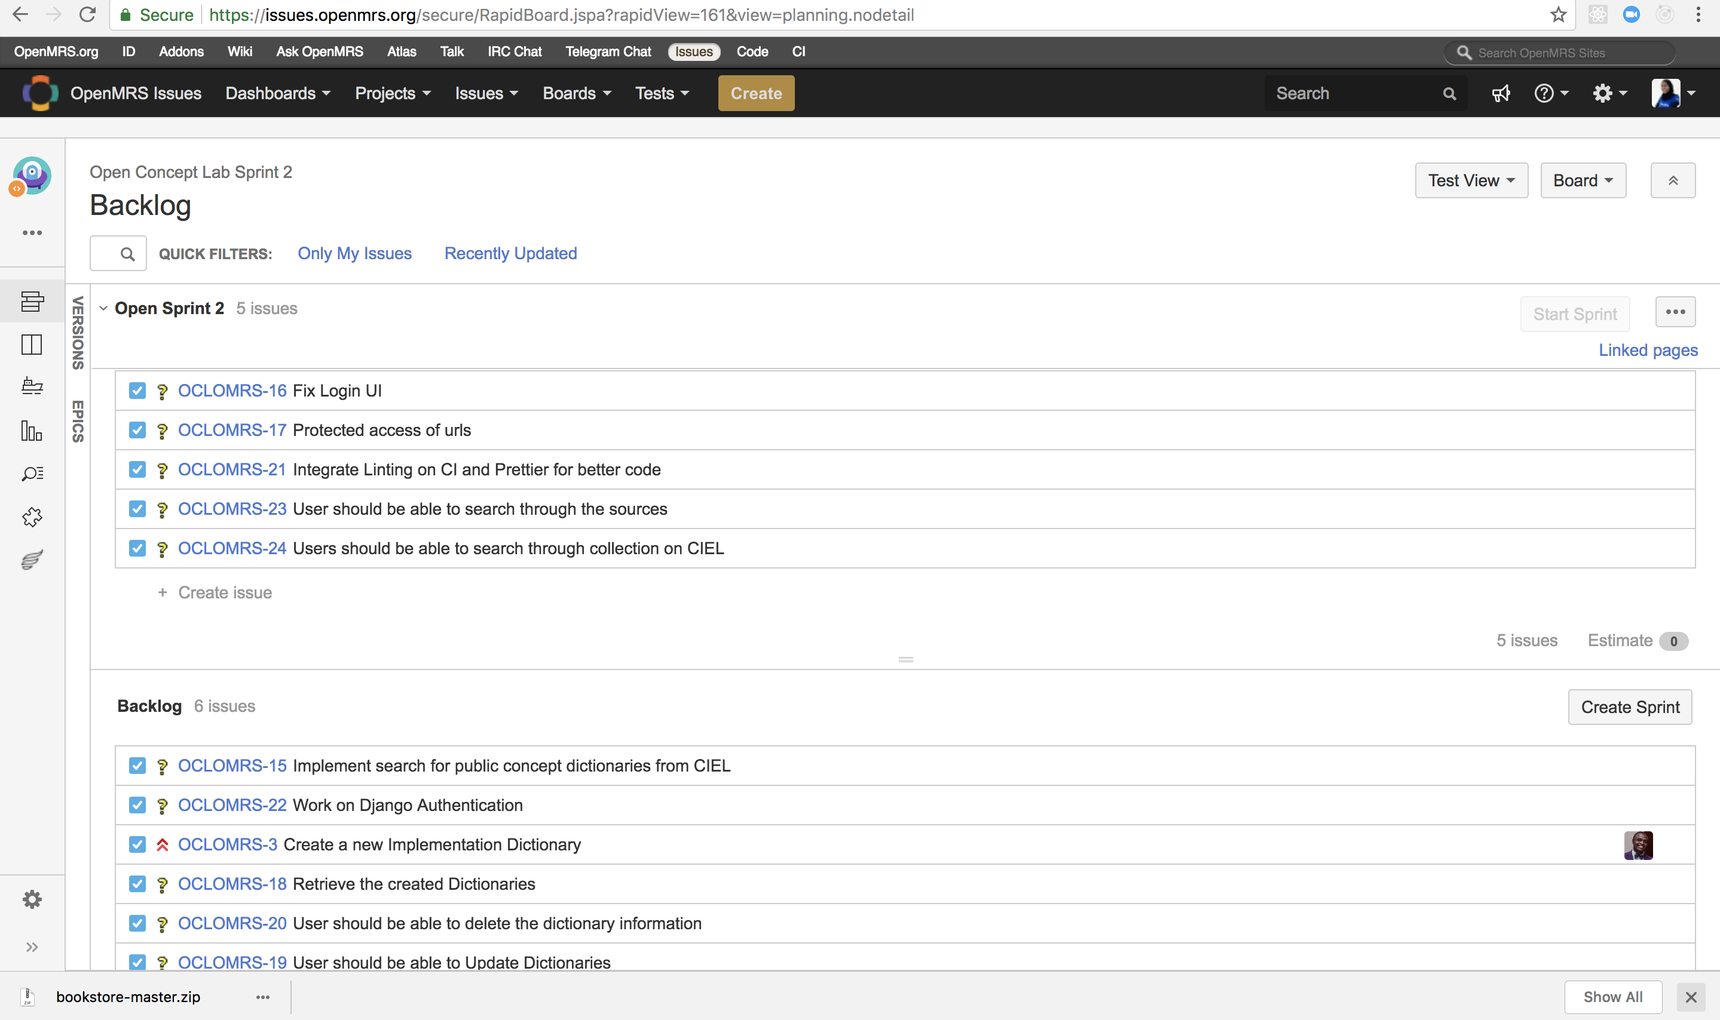1720x1020 pixels.
Task: Toggle checkbox icon for OCLOMRS-3
Action: tap(137, 845)
